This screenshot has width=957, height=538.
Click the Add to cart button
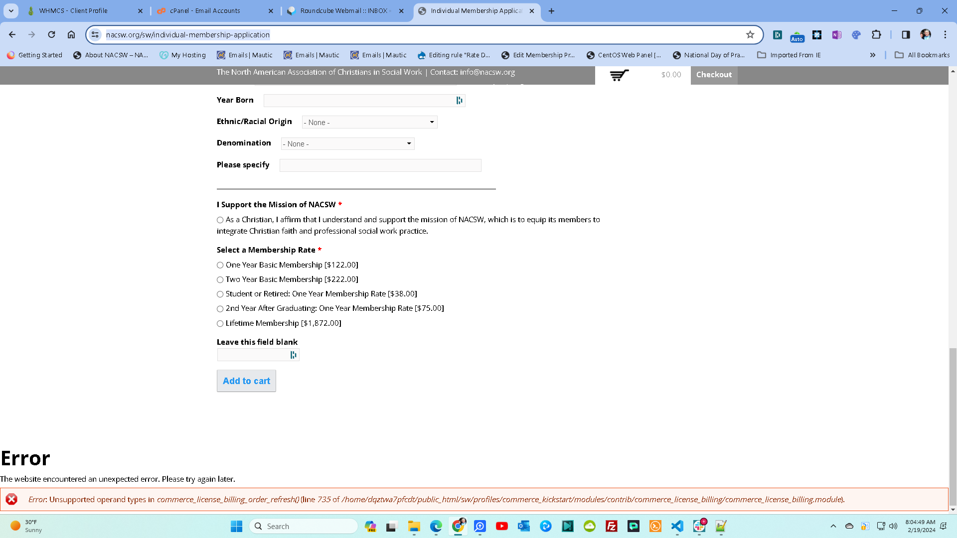click(246, 381)
